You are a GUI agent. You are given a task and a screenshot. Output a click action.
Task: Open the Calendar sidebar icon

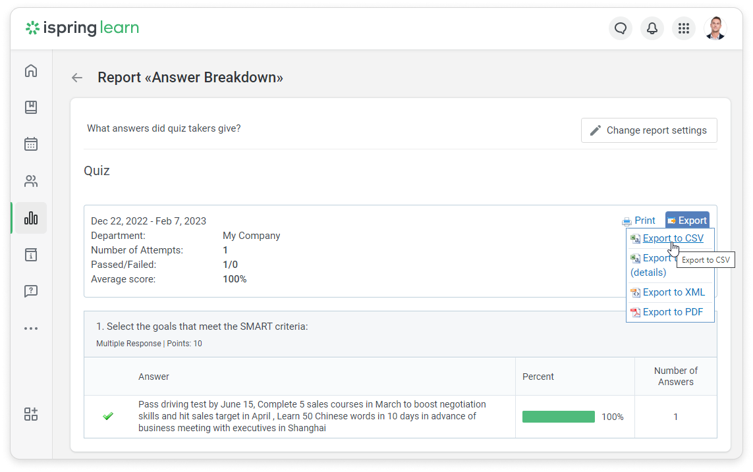pos(31,144)
